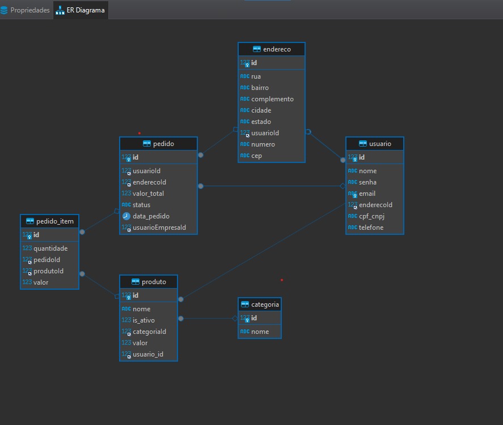Image resolution: width=503 pixels, height=425 pixels.
Task: Click the foreign key icon of pedido enderecoId
Action: [x=126, y=182]
